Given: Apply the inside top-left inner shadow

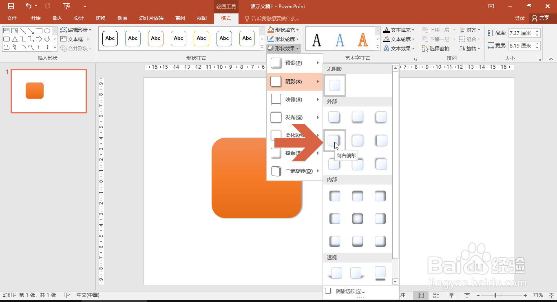Looking at the screenshot, I should pos(335,196).
